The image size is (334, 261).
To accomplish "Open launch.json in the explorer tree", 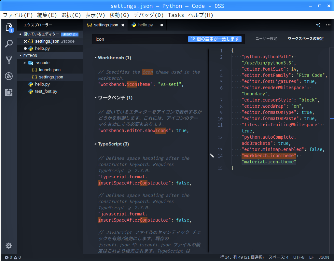I will click(x=50, y=70).
